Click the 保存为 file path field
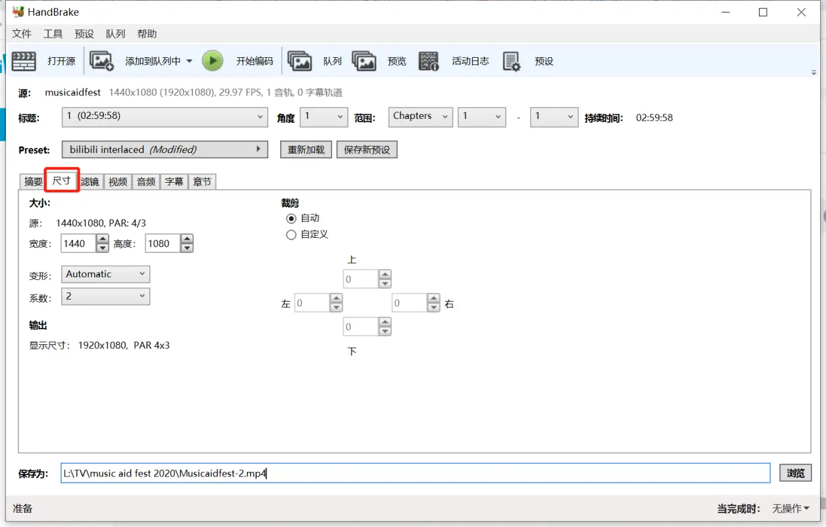Image resolution: width=826 pixels, height=527 pixels. pos(415,473)
